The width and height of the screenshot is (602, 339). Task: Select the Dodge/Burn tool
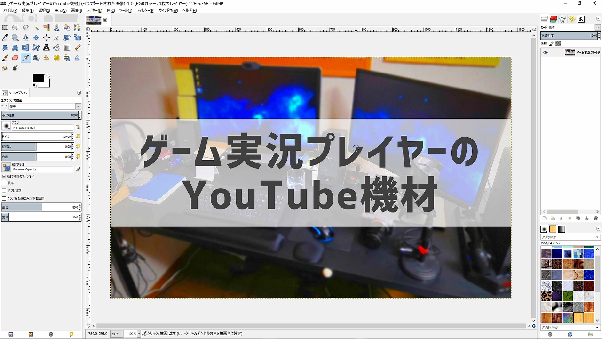point(15,68)
